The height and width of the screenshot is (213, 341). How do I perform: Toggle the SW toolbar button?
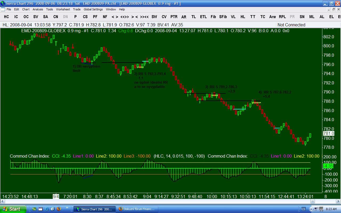coord(154,17)
